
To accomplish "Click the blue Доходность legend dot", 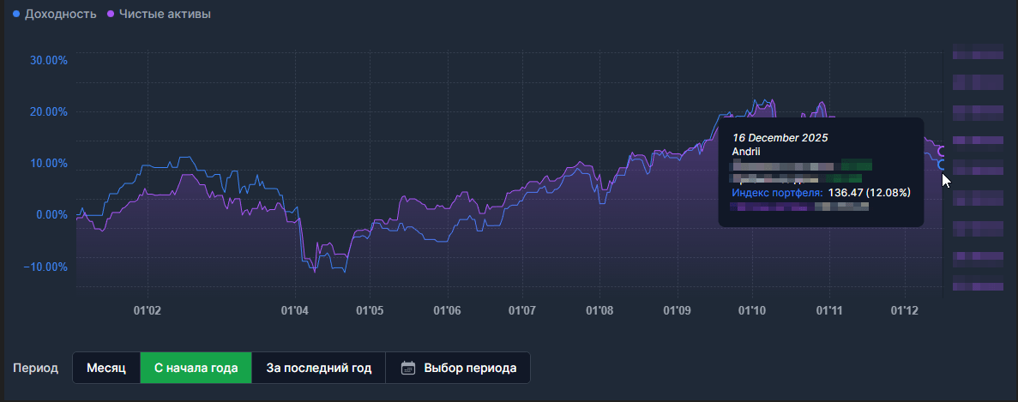I will [x=16, y=14].
